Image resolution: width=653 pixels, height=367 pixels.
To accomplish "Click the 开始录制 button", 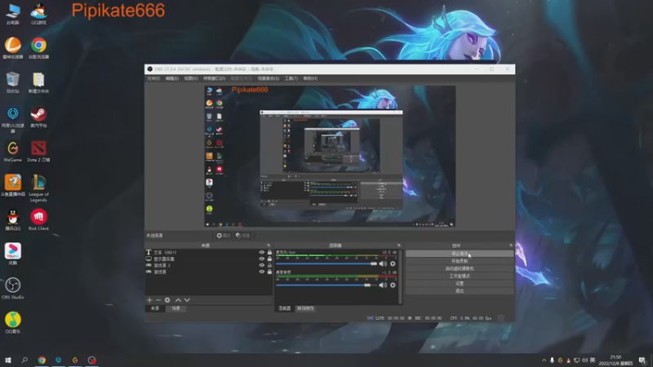I will (x=460, y=261).
